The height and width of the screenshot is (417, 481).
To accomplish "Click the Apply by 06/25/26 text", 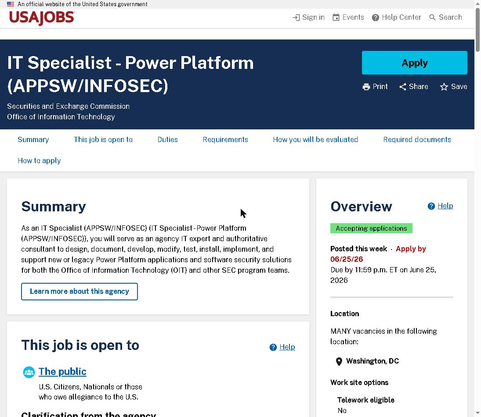I will pos(378,254).
